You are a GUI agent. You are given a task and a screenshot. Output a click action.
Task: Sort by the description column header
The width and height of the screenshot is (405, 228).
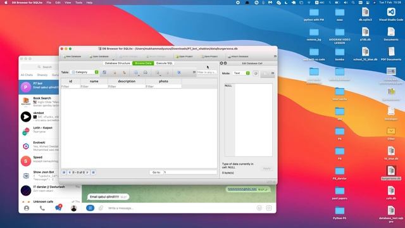coord(127,81)
